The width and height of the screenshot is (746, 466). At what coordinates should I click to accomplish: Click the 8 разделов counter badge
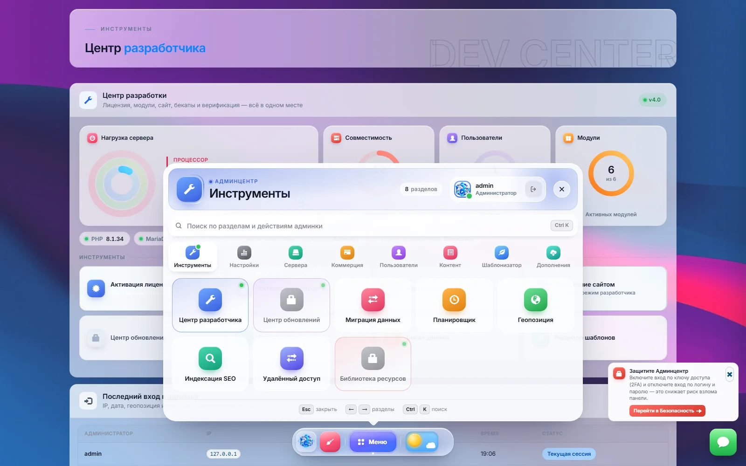click(421, 189)
